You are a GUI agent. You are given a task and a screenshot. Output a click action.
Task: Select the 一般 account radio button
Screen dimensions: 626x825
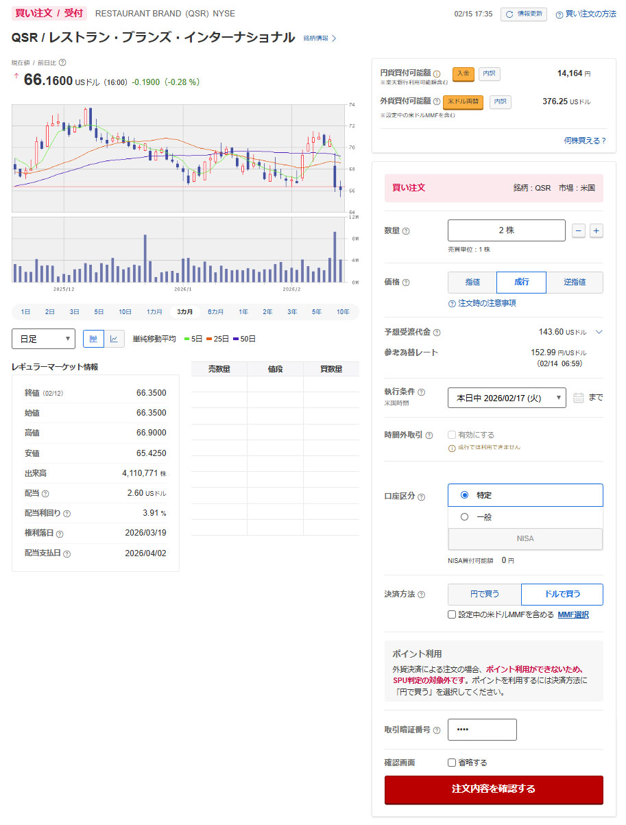tap(465, 517)
